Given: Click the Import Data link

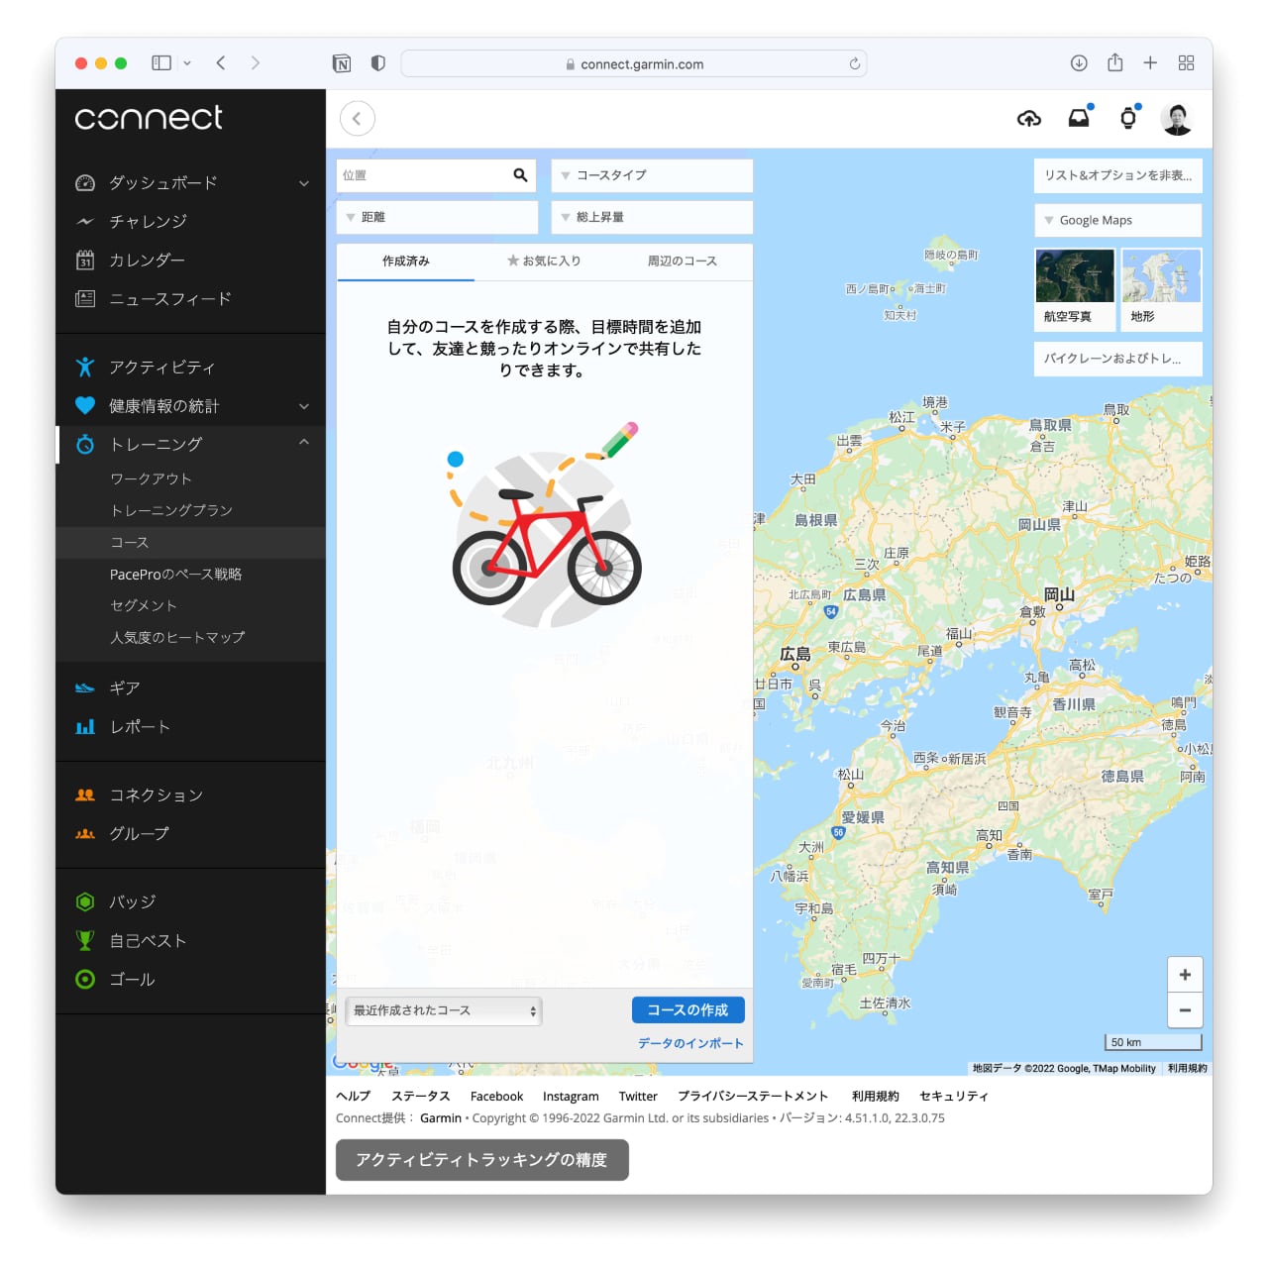Looking at the screenshot, I should pos(690,1043).
